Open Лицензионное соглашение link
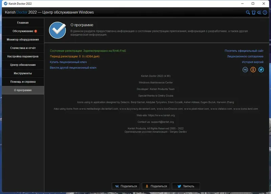 tap(245, 57)
